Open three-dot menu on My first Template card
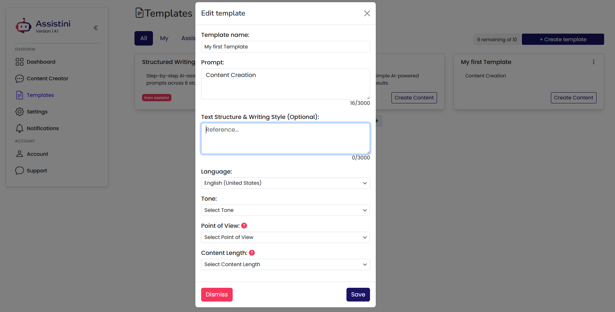Image resolution: width=615 pixels, height=312 pixels. (594, 62)
